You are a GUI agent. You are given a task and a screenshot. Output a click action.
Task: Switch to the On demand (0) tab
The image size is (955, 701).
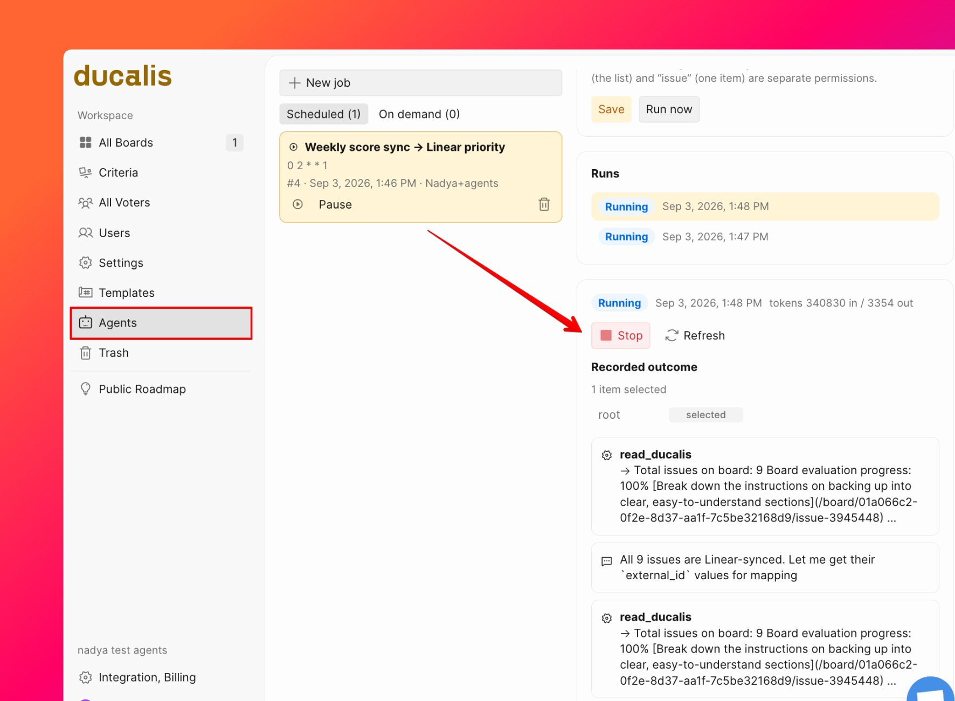pos(419,114)
